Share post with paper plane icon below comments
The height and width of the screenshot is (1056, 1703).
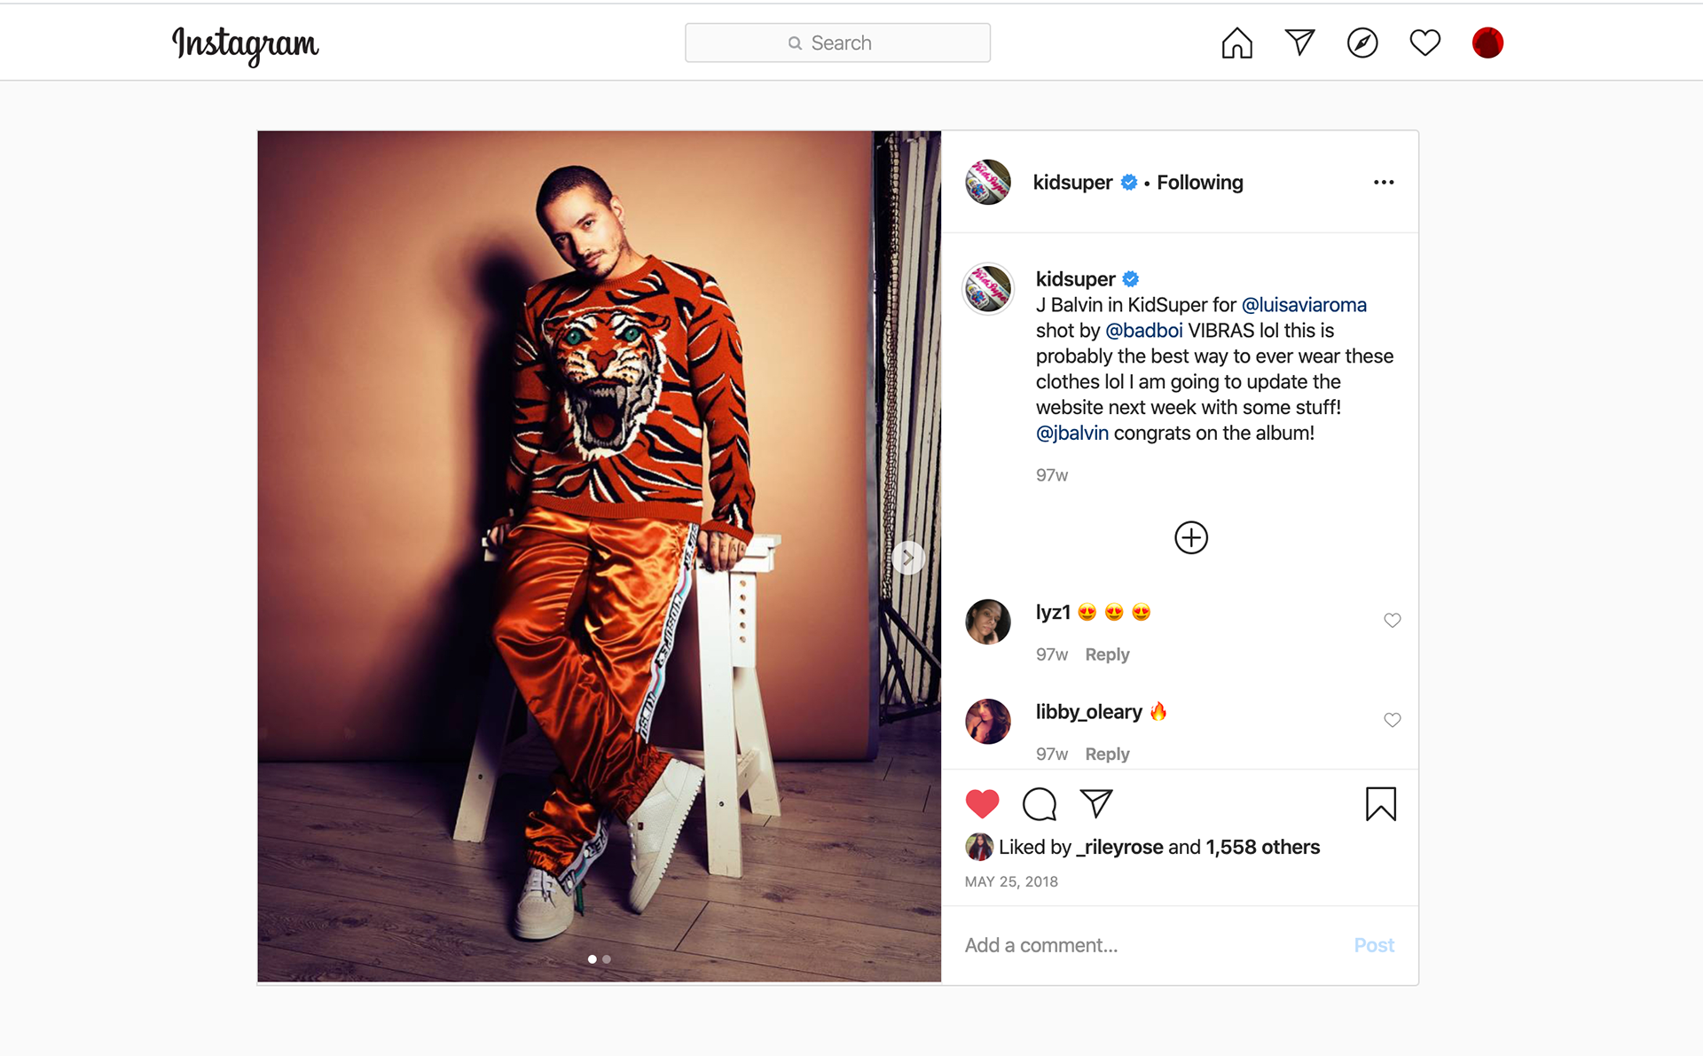[1096, 803]
